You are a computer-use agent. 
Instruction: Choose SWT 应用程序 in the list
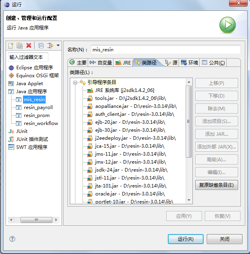coord(31,147)
